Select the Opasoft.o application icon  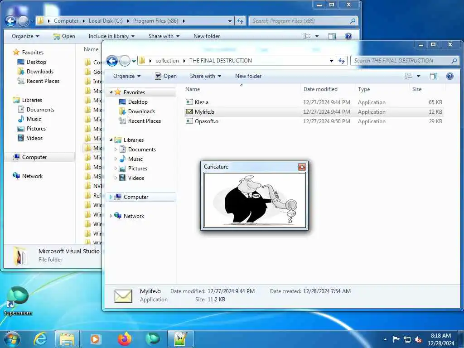click(x=189, y=121)
